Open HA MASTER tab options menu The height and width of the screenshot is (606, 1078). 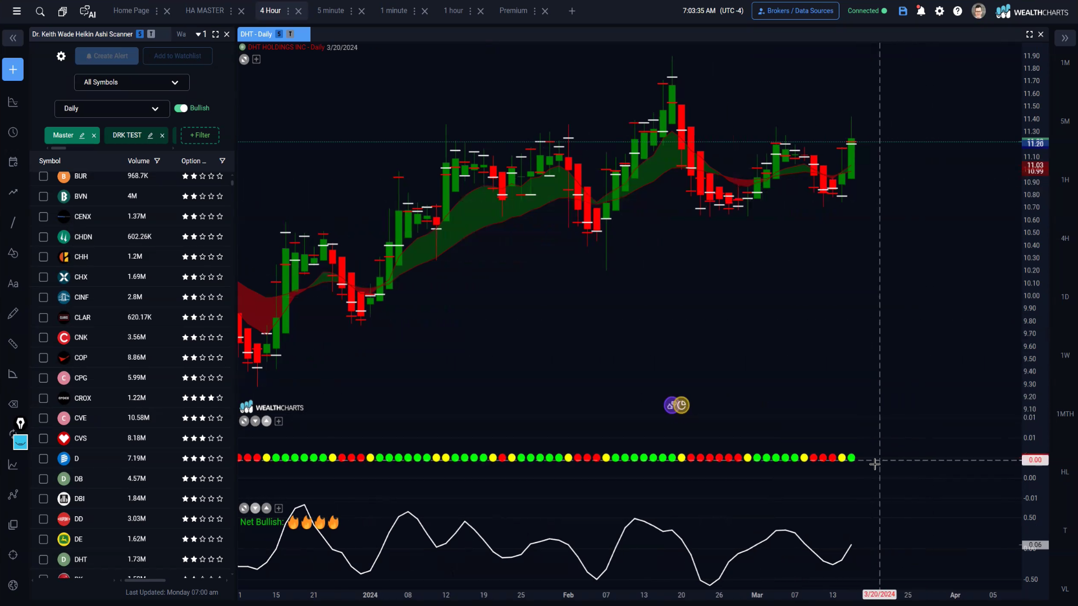[x=231, y=11]
